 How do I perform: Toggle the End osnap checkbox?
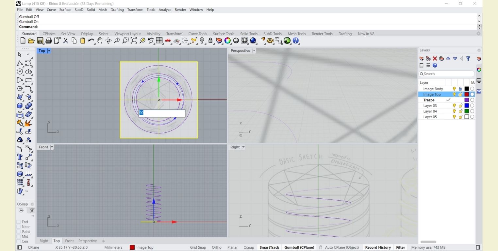tap(19, 222)
